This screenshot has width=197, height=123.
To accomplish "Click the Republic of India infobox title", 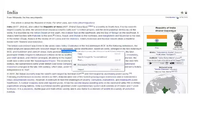I will click(166, 28).
